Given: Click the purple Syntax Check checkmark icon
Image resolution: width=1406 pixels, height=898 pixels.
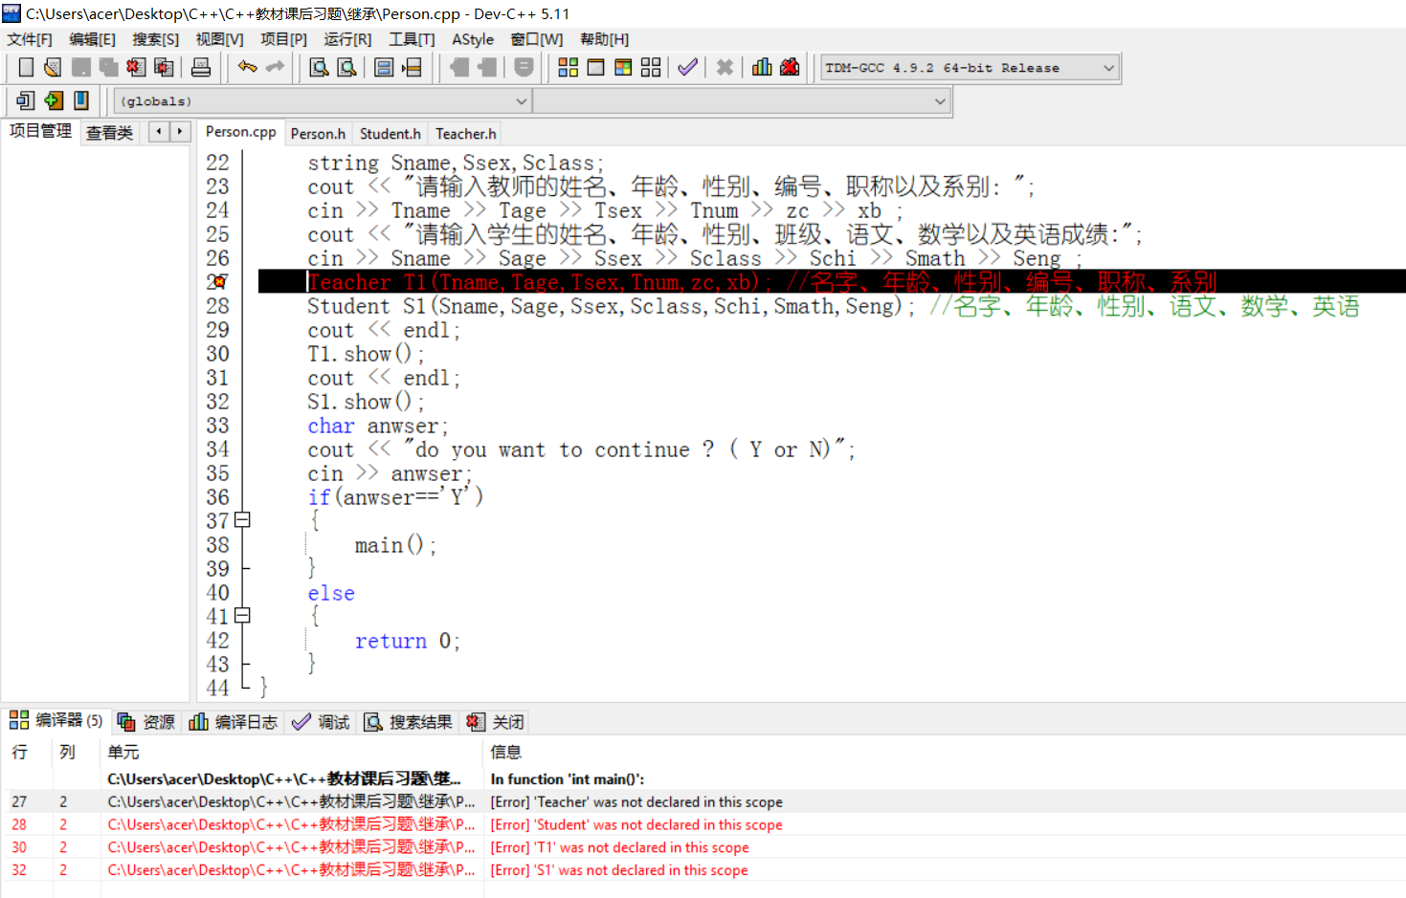Looking at the screenshot, I should [687, 67].
